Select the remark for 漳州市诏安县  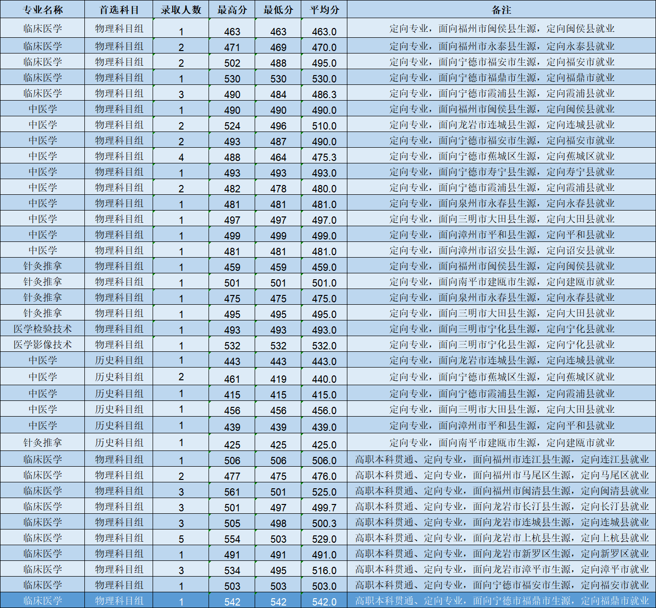pos(501,250)
